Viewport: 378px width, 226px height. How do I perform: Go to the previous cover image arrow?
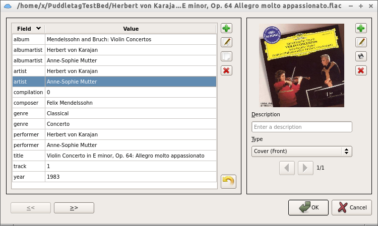[x=286, y=168]
